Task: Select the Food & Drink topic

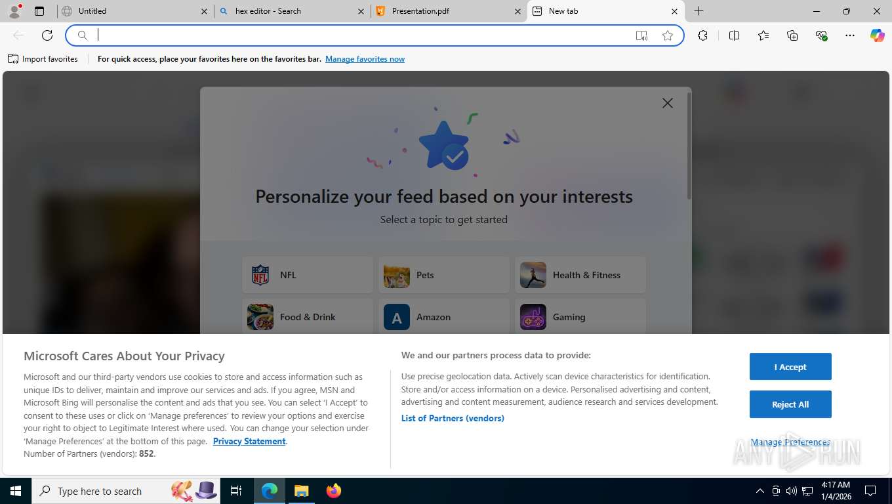Action: pos(308,317)
